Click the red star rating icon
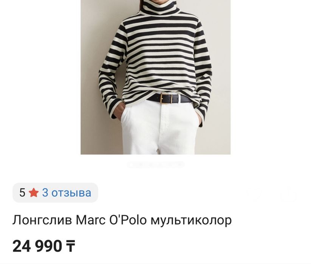The width and height of the screenshot is (311, 264). click(x=34, y=193)
